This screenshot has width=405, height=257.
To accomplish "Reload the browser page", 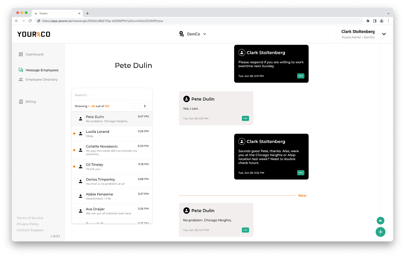I will 30,21.
